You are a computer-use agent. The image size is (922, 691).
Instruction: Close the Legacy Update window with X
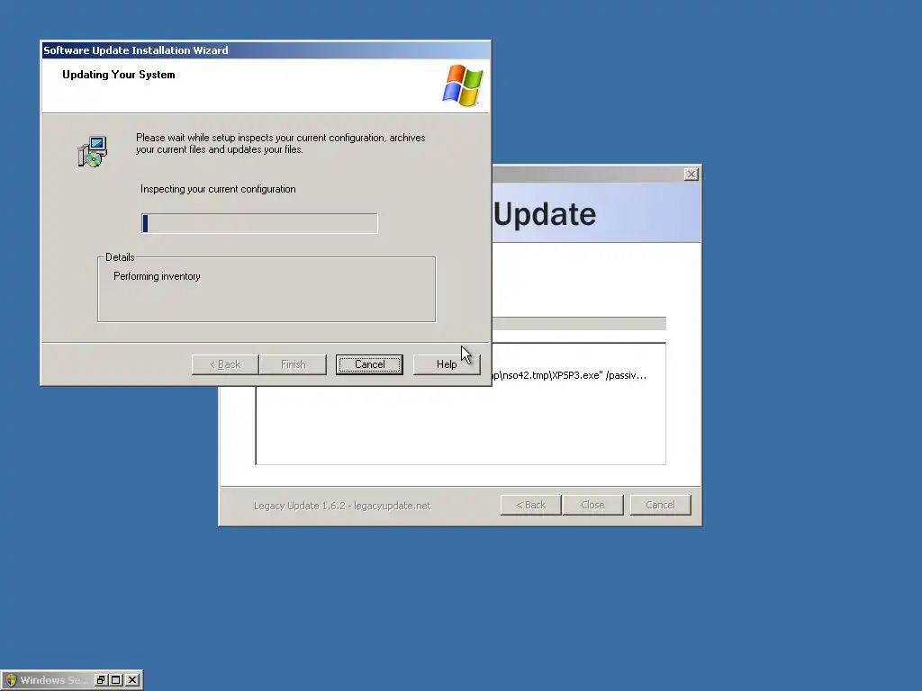click(691, 174)
